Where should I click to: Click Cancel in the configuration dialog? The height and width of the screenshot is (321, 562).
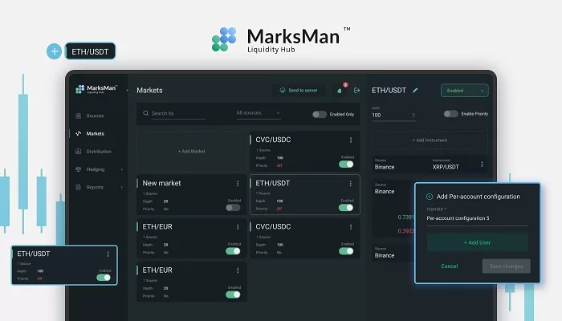click(x=450, y=266)
